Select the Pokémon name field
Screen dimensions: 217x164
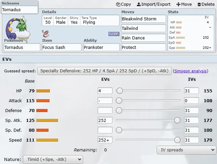[x=22, y=47]
